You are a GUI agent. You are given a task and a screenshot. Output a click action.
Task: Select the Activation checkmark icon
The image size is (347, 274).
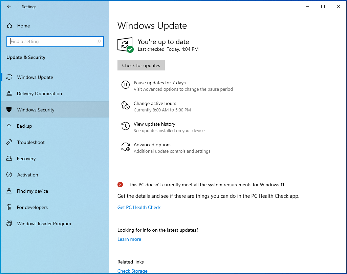pyautogui.click(x=8, y=175)
